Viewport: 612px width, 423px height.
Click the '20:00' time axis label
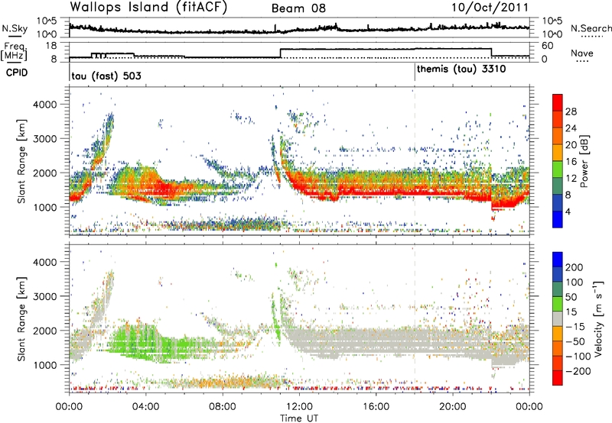[x=452, y=407]
